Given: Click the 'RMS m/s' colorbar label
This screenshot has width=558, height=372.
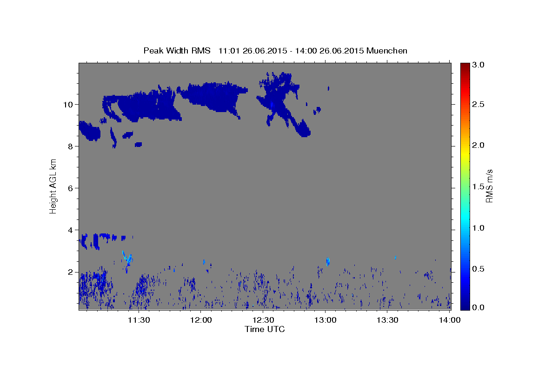Looking at the screenshot, I should coord(489,186).
